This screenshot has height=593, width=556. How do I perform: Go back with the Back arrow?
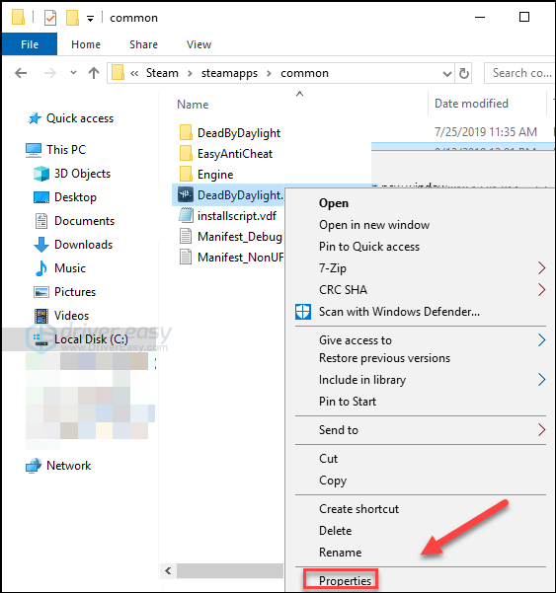tap(21, 73)
